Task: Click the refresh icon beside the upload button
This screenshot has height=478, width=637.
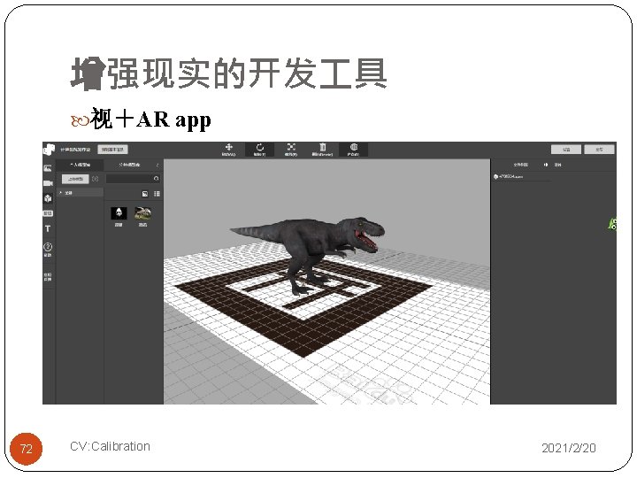Action: (x=95, y=179)
